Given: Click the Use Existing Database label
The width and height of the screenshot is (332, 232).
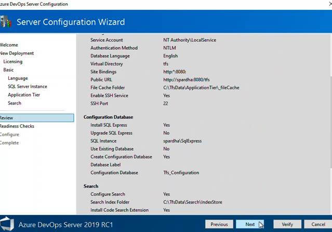Looking at the screenshot, I should [x=112, y=149].
